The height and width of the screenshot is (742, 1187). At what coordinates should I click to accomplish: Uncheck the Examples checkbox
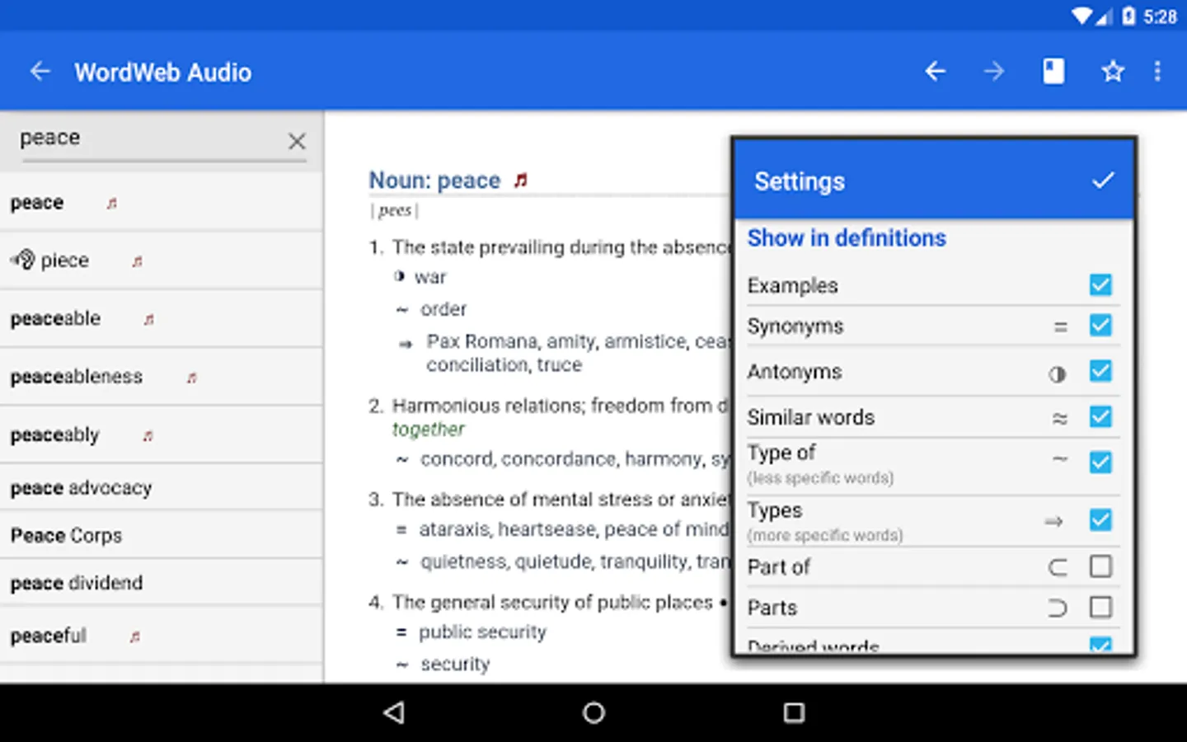1100,284
